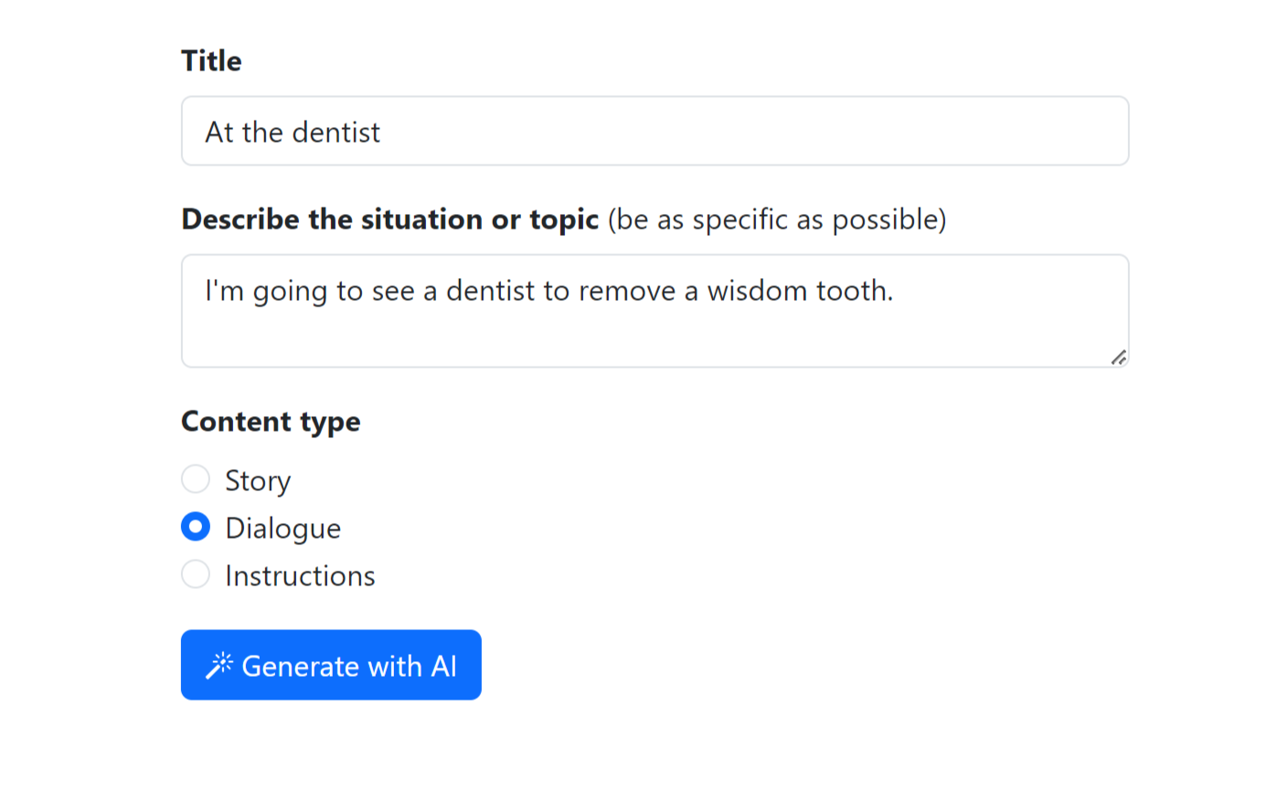Image resolution: width=1277 pixels, height=803 pixels.
Task: Focus the Title input field
Action: click(x=654, y=131)
